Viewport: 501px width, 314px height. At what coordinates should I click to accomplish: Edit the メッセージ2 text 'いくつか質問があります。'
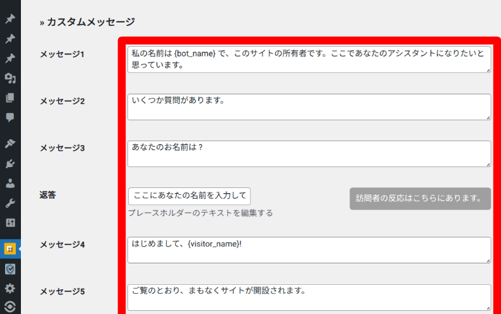point(178,100)
